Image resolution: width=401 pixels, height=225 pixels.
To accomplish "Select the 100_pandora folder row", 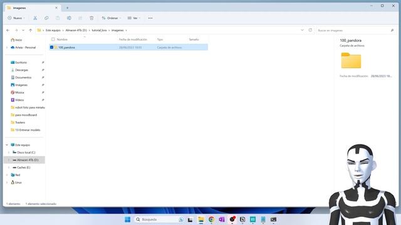I will [x=128, y=47].
